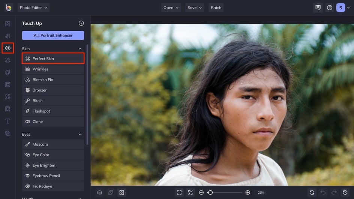Open the Frames sidebar icon
This screenshot has width=354, height=199.
coord(7,85)
